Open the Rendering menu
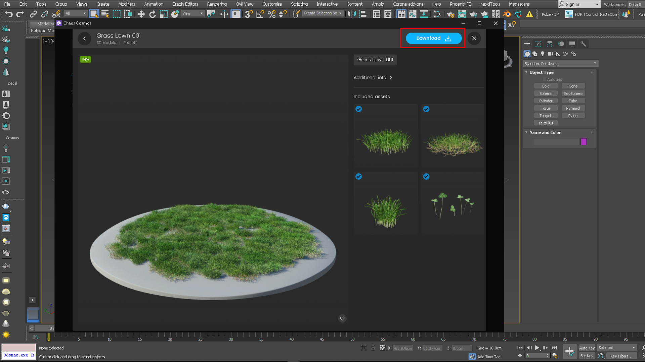Viewport: 645px width, 362px height. click(x=217, y=4)
